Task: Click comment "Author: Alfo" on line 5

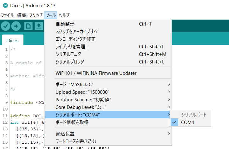Action: click(x=27, y=76)
